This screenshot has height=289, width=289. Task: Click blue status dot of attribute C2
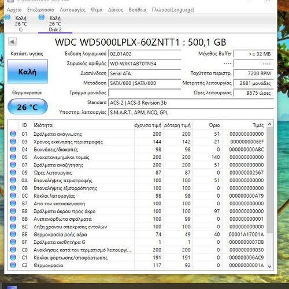pos(13,265)
